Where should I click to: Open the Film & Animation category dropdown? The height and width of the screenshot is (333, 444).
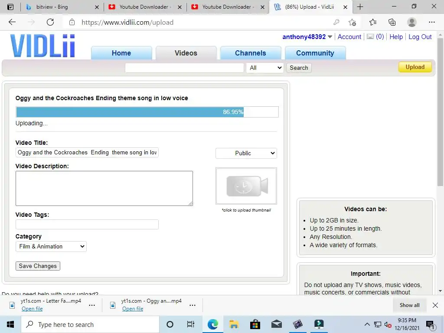click(x=51, y=246)
